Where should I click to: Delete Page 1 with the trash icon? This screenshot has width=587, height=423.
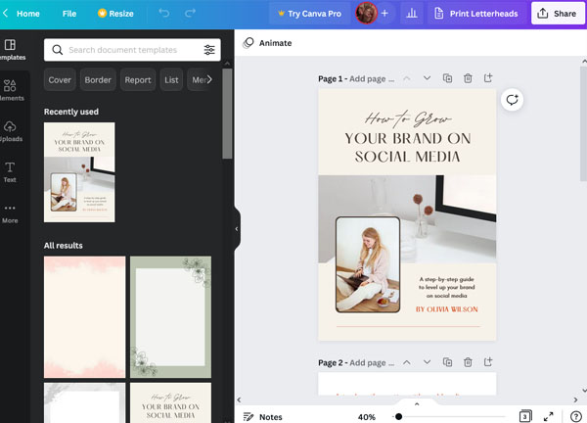click(x=468, y=78)
